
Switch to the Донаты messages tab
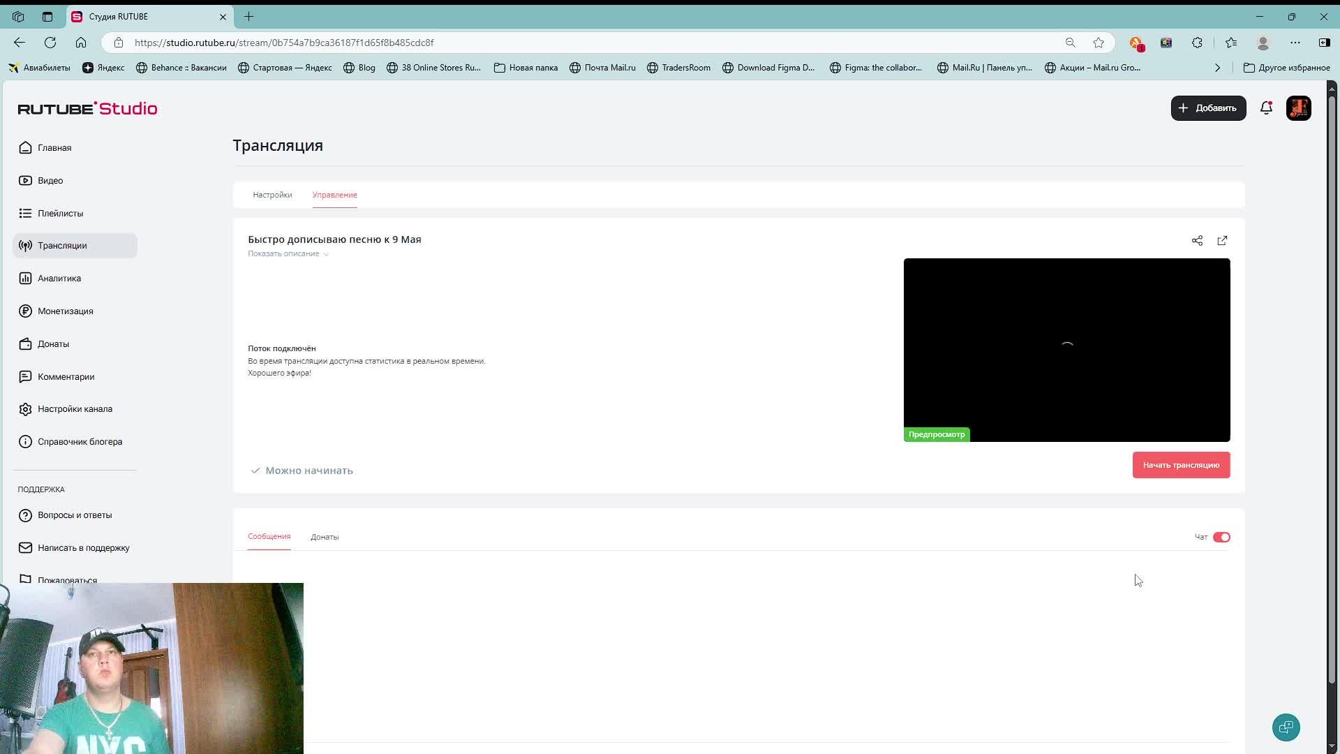point(325,537)
